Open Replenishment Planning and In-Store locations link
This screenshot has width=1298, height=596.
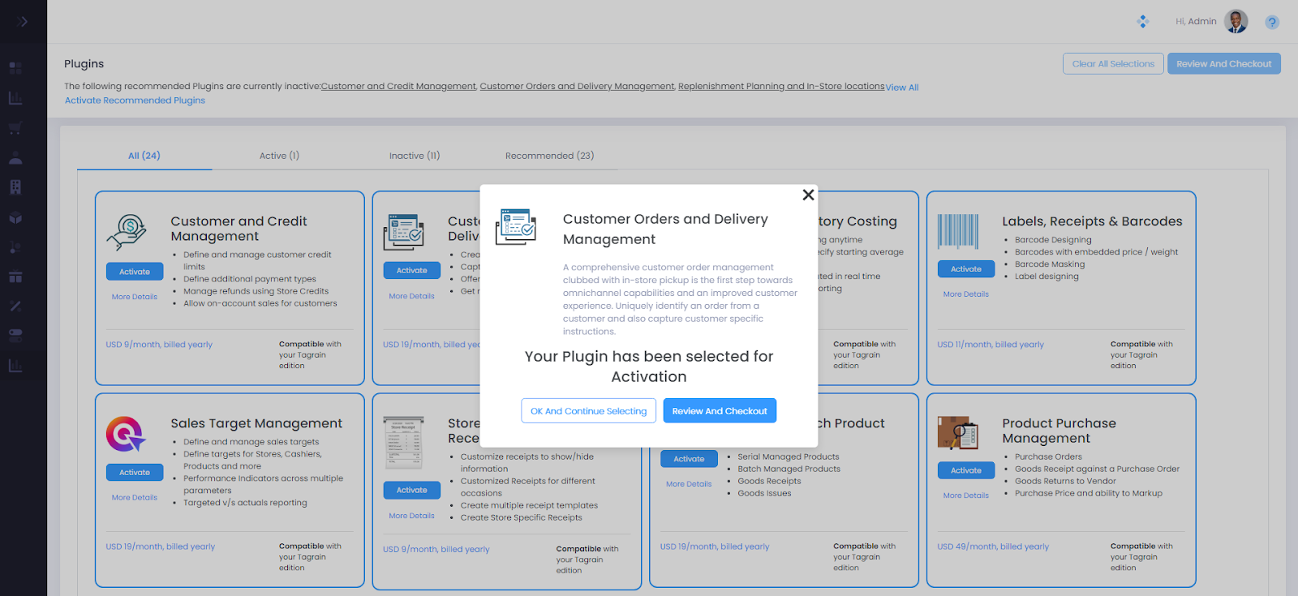(x=781, y=86)
